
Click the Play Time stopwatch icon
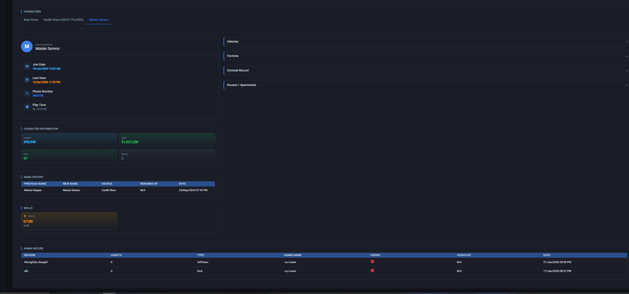(x=27, y=107)
